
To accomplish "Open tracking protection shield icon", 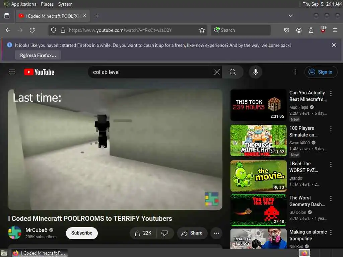I will 54,30.
